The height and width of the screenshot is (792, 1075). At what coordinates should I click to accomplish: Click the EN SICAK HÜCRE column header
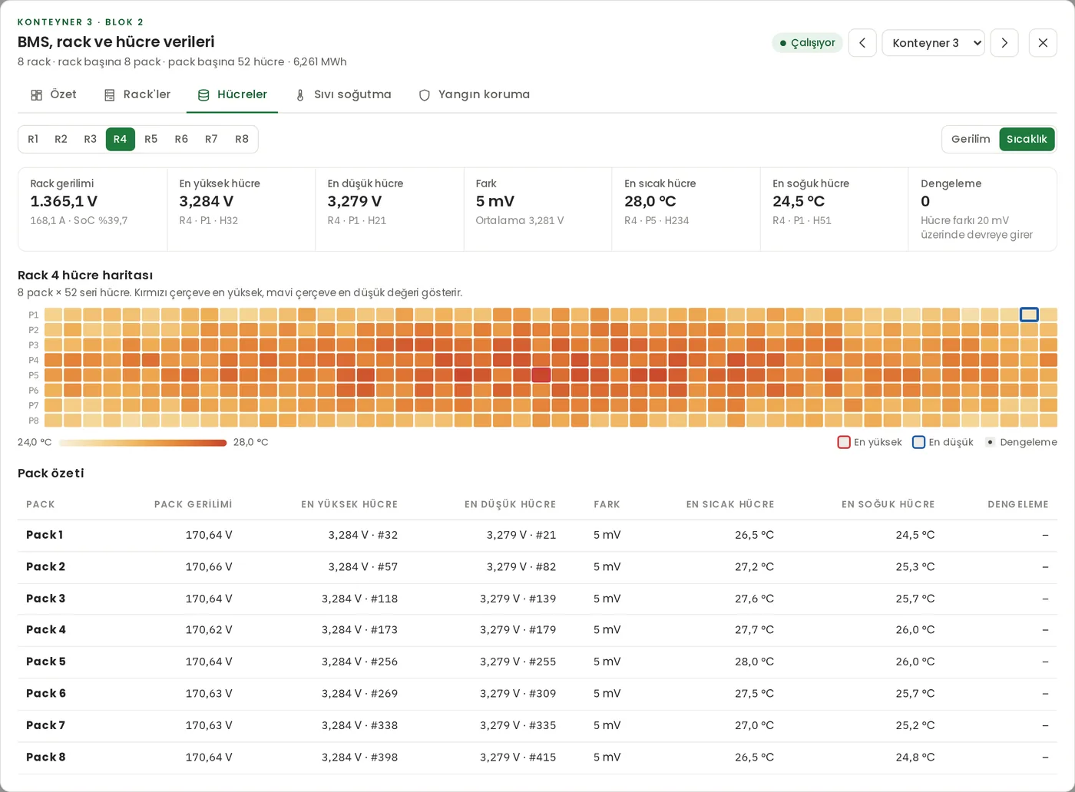click(x=730, y=504)
